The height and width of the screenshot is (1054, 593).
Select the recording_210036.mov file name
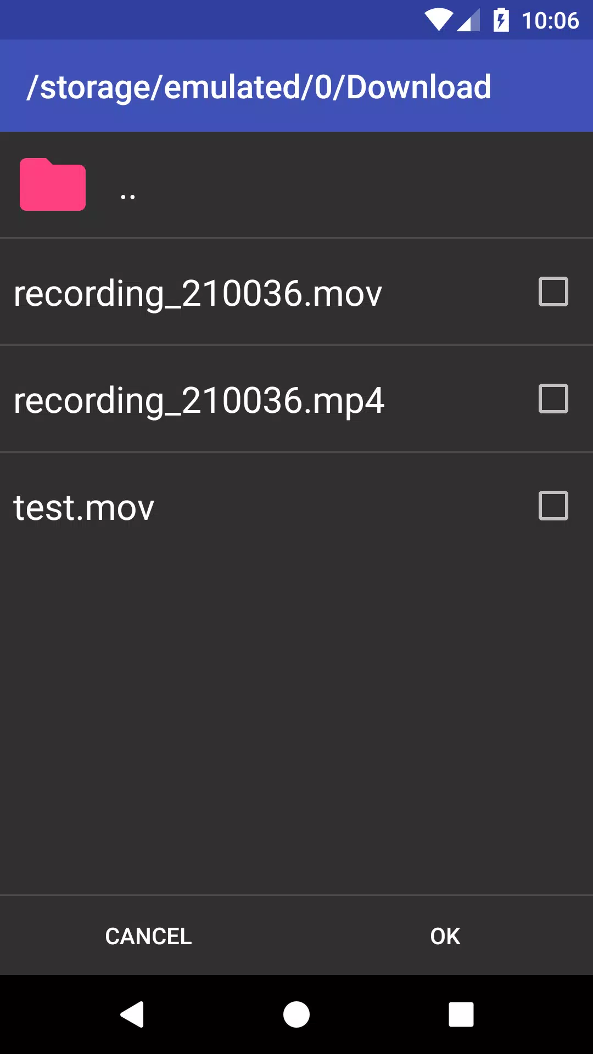198,293
